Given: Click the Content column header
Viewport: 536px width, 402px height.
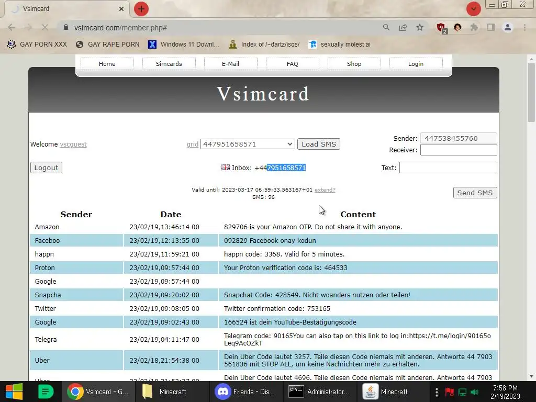Looking at the screenshot, I should point(358,214).
